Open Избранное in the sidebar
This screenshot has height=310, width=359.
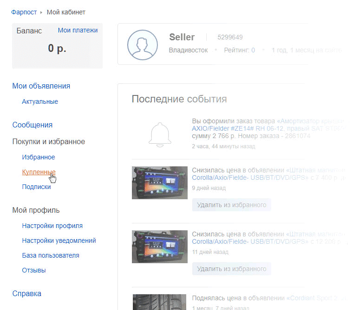coord(39,157)
